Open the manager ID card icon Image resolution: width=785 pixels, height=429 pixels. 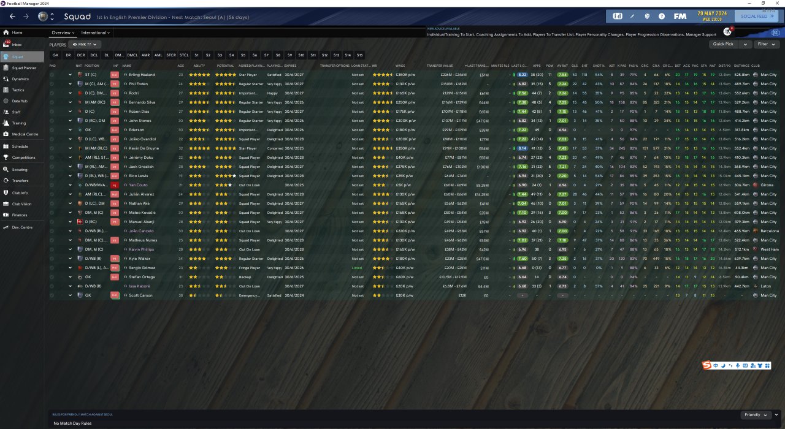tap(618, 16)
